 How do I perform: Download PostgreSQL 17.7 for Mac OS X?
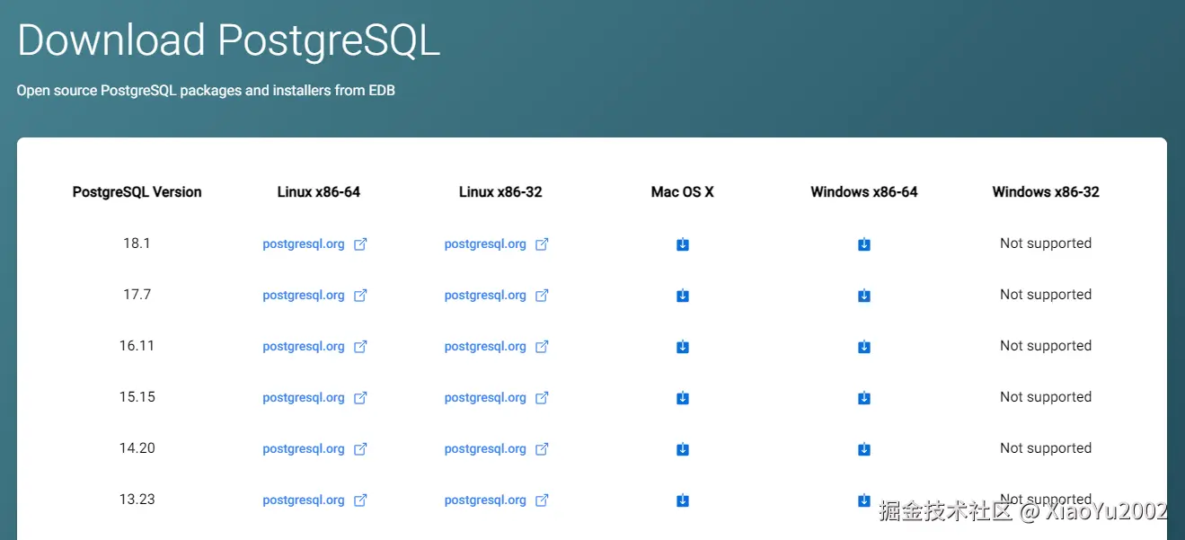point(683,296)
